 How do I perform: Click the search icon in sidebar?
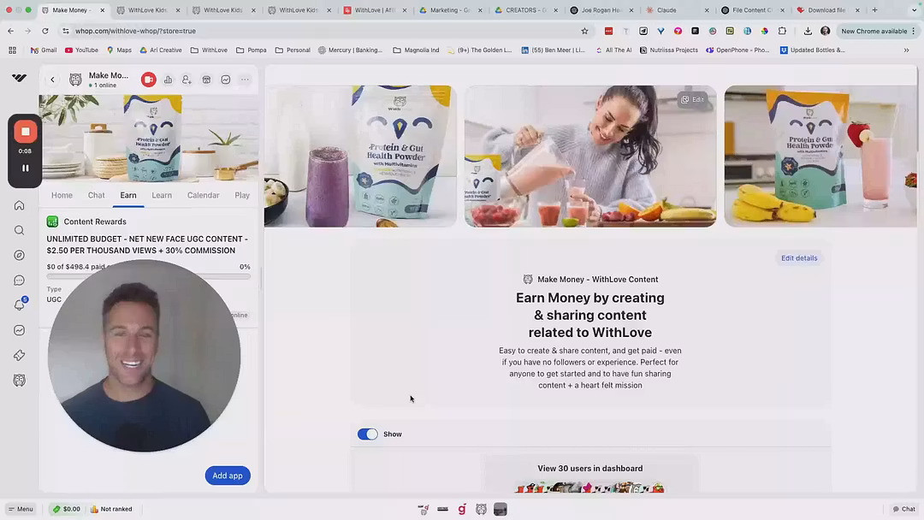pyautogui.click(x=19, y=230)
